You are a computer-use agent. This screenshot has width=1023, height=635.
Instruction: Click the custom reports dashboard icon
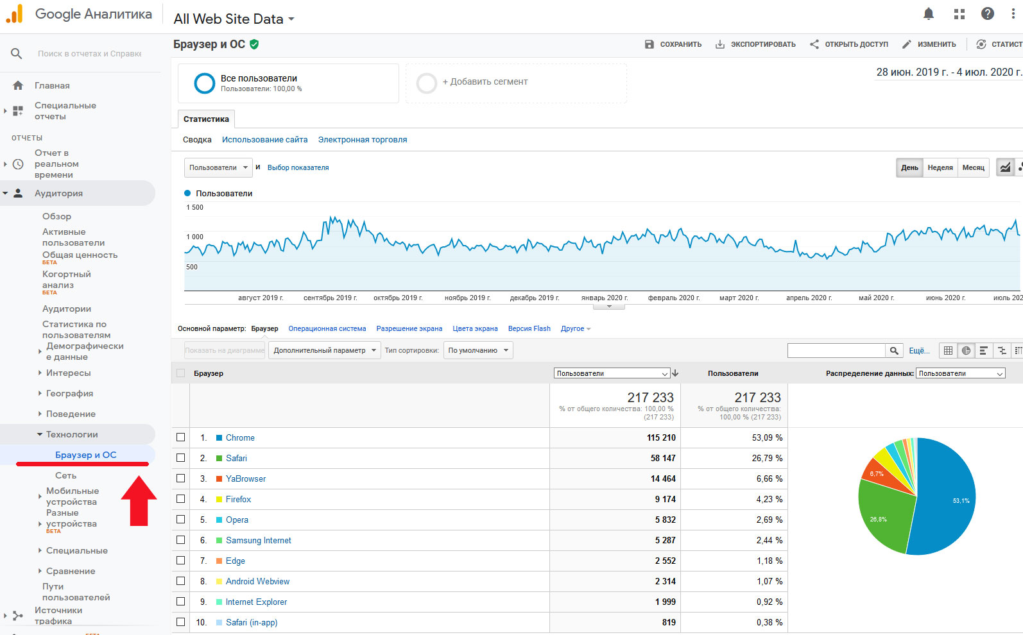click(18, 111)
